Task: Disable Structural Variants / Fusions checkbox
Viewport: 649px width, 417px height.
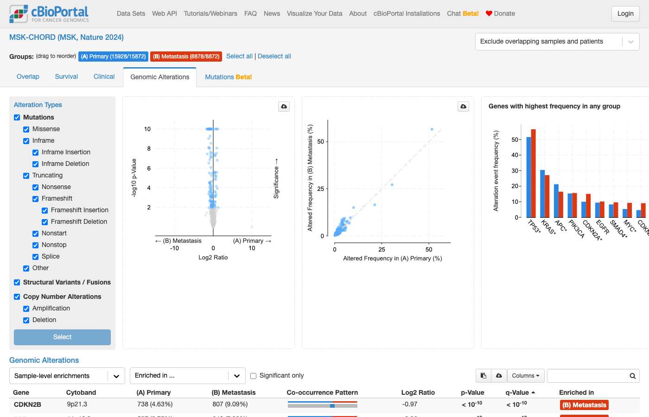Action: click(x=17, y=283)
